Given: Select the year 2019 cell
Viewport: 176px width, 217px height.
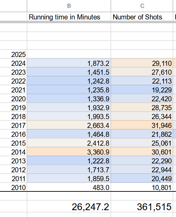Looking at the screenshot, I should click(x=13, y=107).
